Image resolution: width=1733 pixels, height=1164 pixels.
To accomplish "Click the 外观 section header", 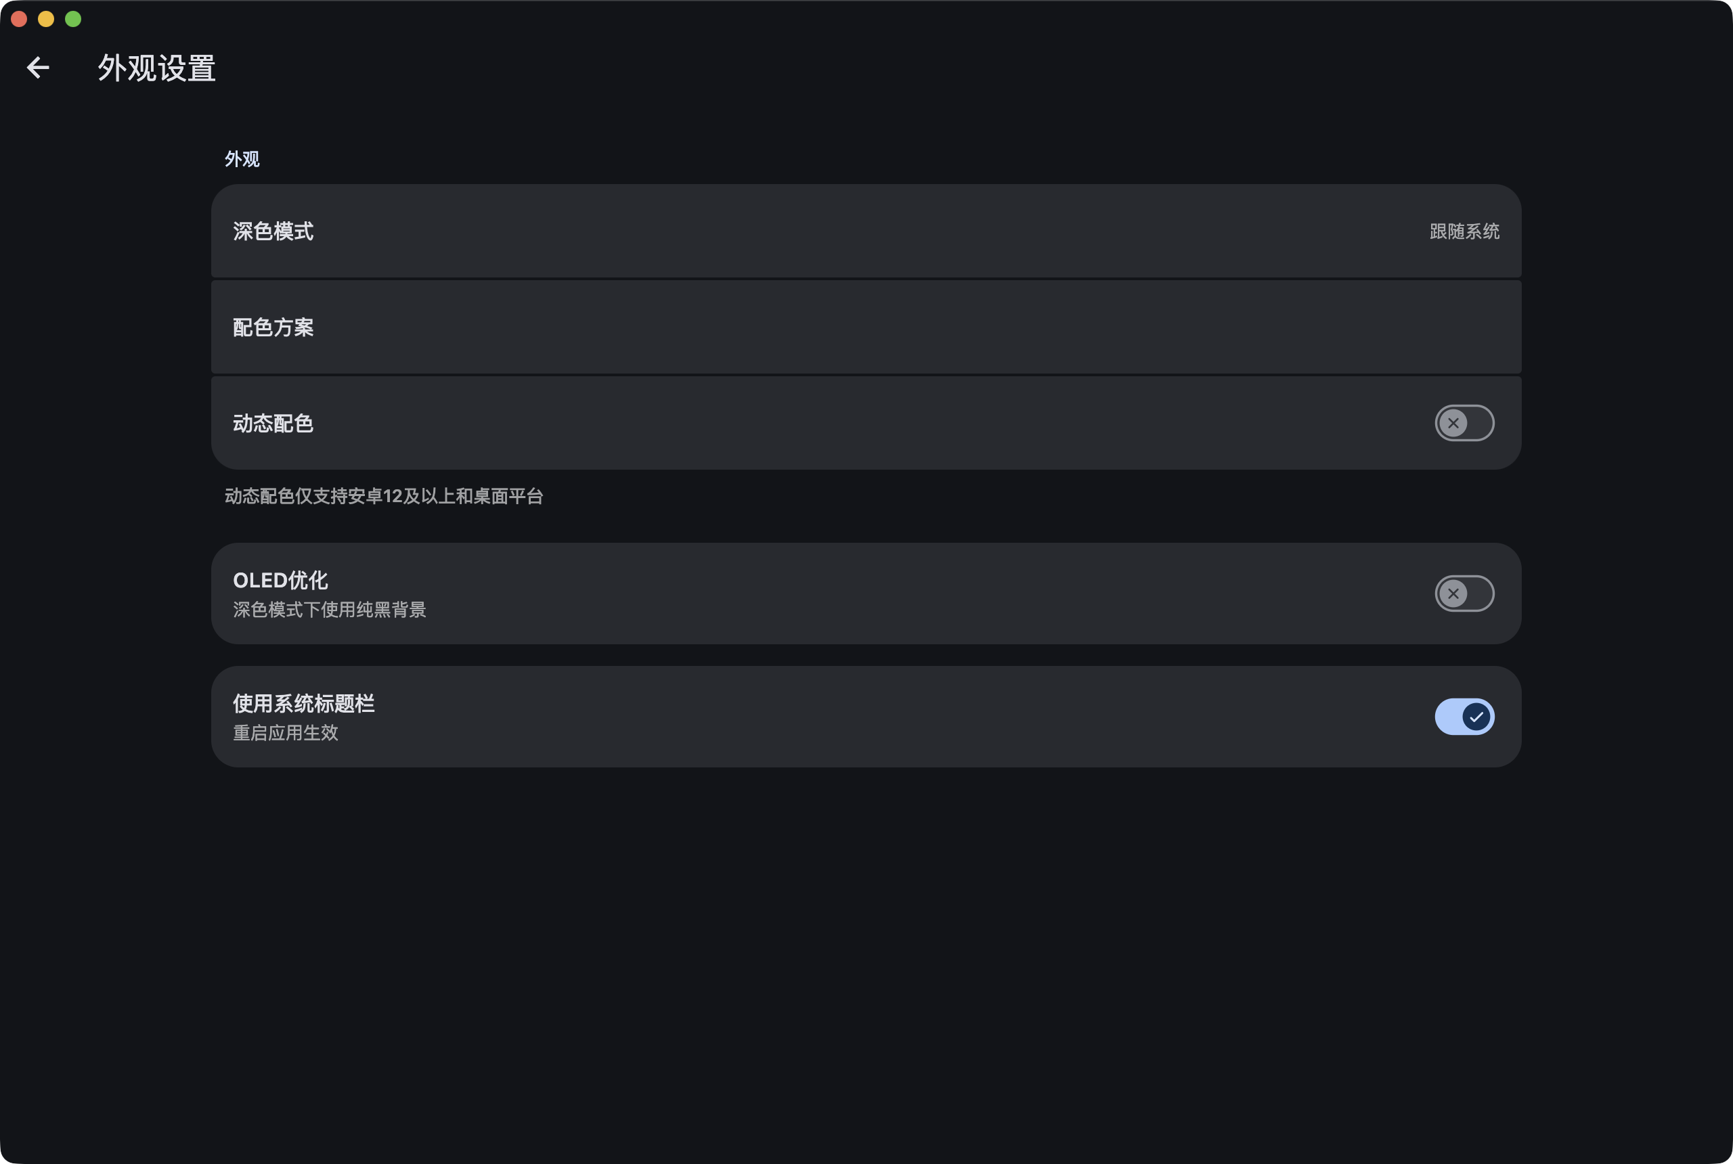I will (242, 159).
